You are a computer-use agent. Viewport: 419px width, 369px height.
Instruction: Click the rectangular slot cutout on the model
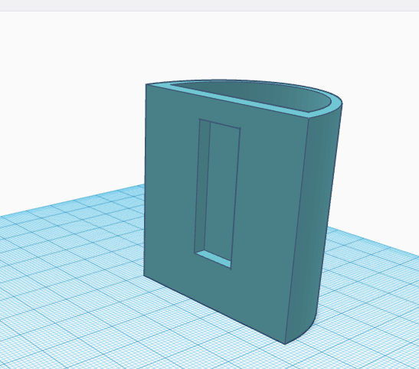(218, 194)
